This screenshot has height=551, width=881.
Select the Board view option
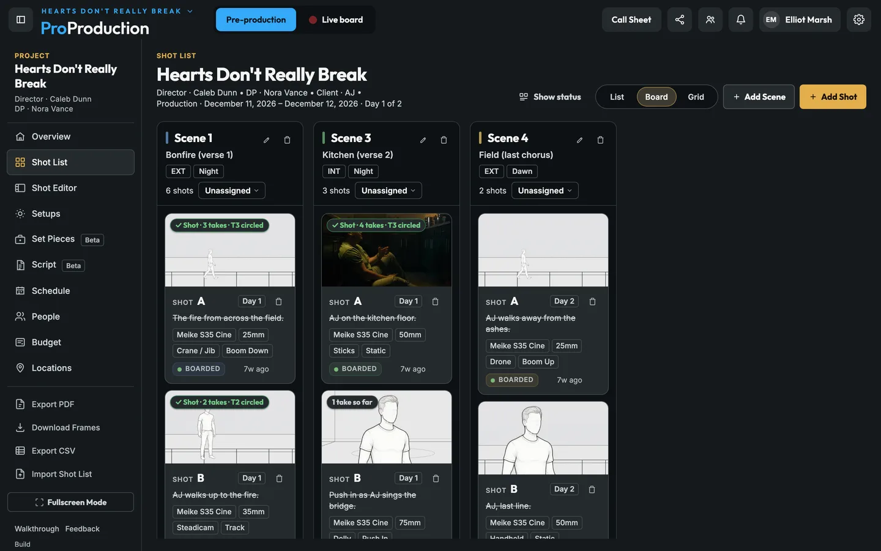pyautogui.click(x=656, y=97)
